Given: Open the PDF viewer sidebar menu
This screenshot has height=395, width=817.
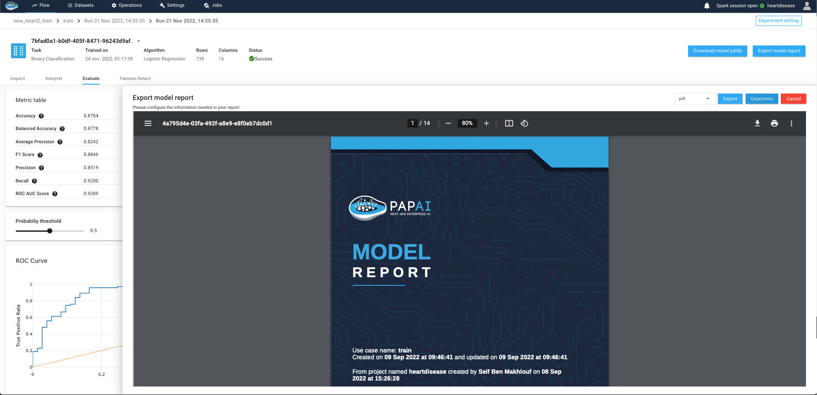Looking at the screenshot, I should click(x=148, y=123).
